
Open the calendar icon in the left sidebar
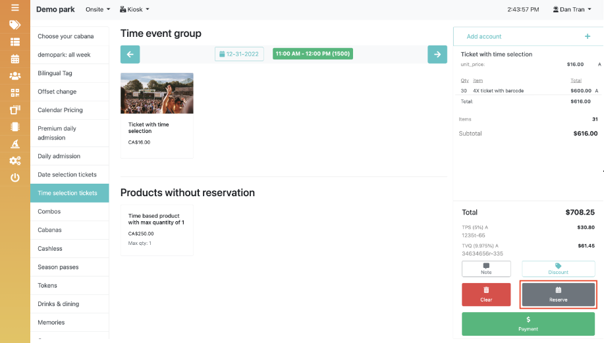click(14, 59)
